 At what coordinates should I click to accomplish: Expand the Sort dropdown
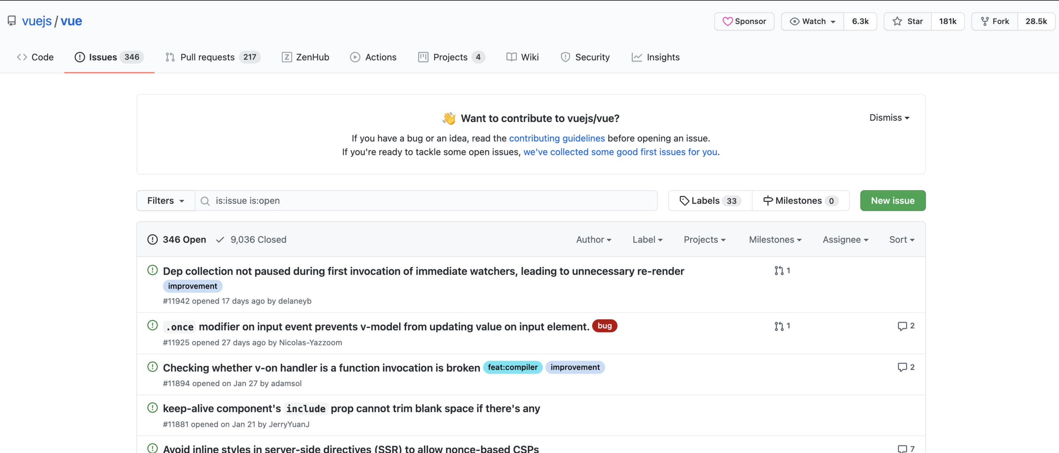pos(902,240)
